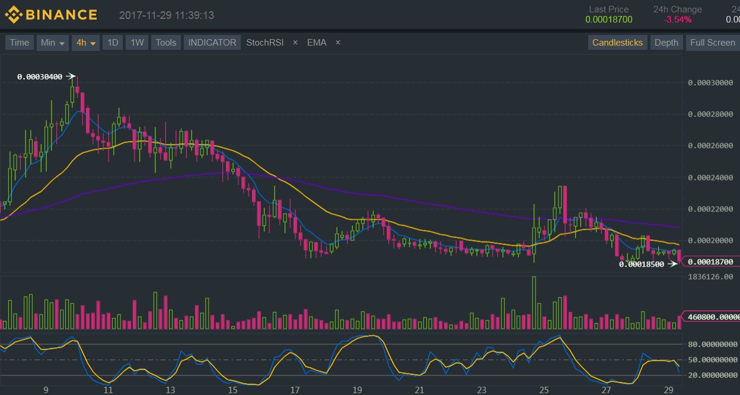Click the 0.00030400 high price marker
740x395 pixels.
click(x=40, y=76)
